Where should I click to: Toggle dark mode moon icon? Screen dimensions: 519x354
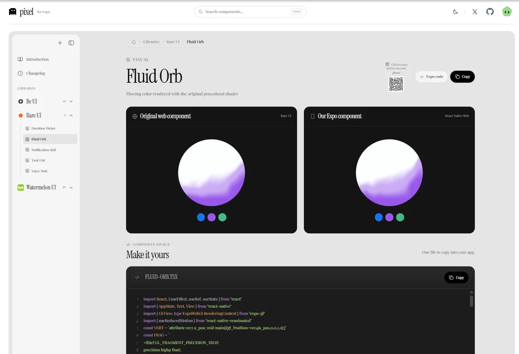456,12
